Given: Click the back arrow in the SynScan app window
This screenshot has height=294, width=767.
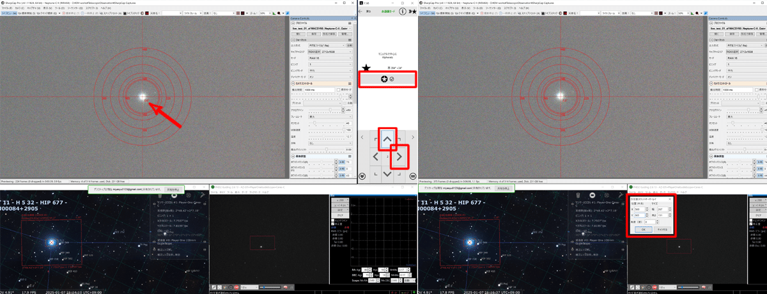Looking at the screenshot, I should 360,12.
